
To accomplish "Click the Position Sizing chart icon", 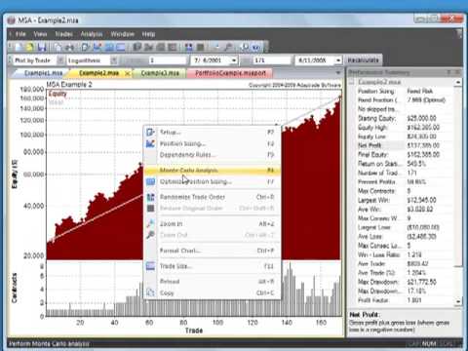I will tap(150, 143).
